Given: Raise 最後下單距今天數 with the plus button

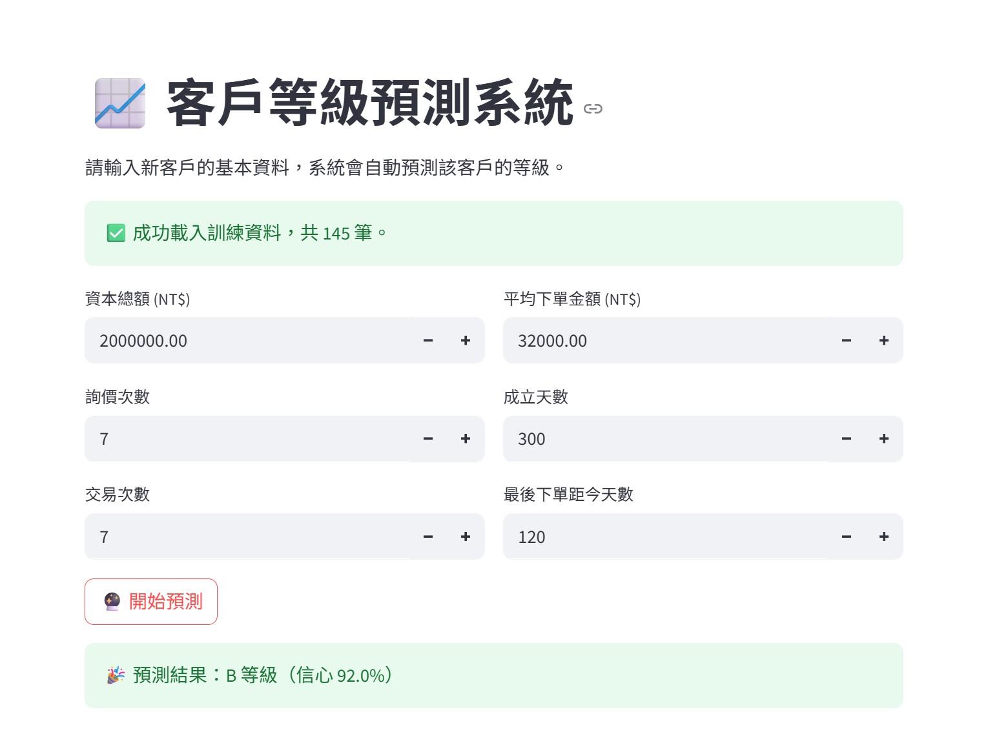Looking at the screenshot, I should (x=883, y=536).
